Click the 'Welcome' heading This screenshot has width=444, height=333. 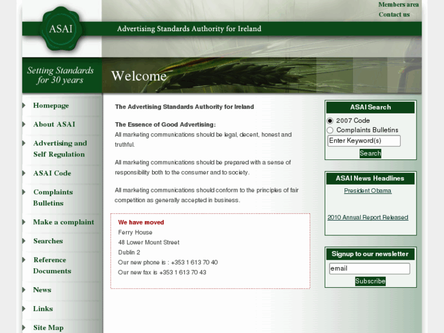[x=139, y=76]
